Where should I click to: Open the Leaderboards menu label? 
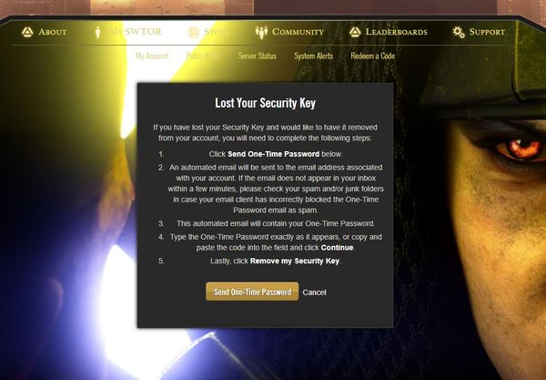[396, 32]
